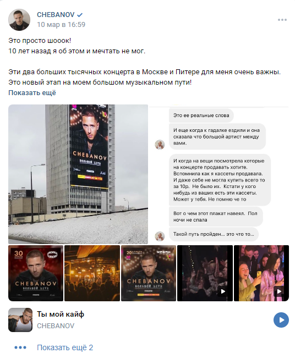
Task: Open the skyscraper billboard photo
Action: [78, 174]
